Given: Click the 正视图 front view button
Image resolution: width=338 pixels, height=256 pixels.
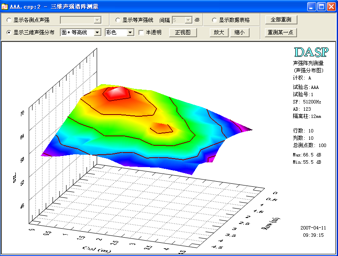Looking at the screenshot, I should 183,32.
